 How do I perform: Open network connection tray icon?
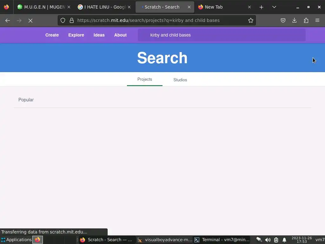coord(259,240)
